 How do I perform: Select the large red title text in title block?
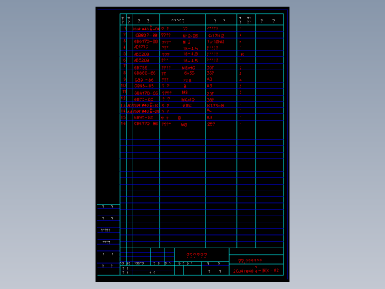pyautogui.click(x=196, y=256)
